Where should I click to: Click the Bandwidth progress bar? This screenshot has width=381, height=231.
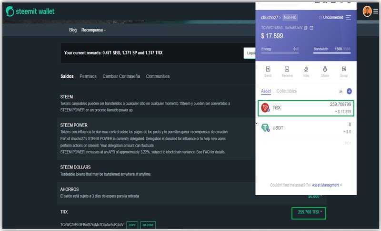point(332,53)
